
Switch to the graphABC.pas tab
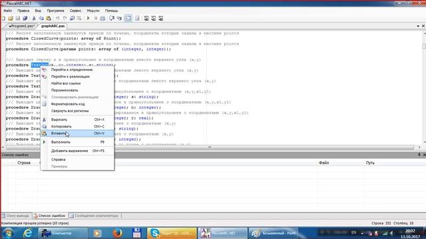coord(53,26)
